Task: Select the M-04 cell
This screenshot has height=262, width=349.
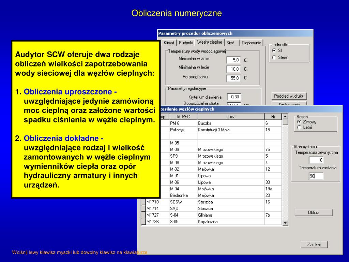Action: tap(183, 189)
